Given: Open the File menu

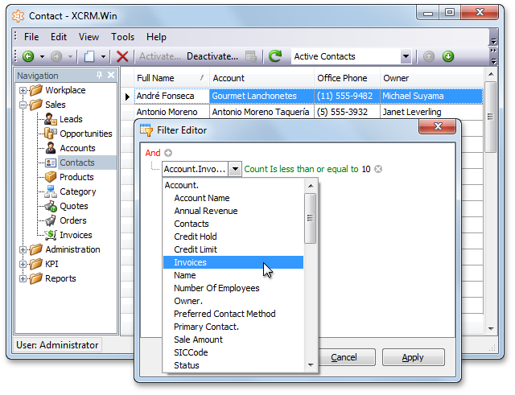Looking at the screenshot, I should click(31, 37).
